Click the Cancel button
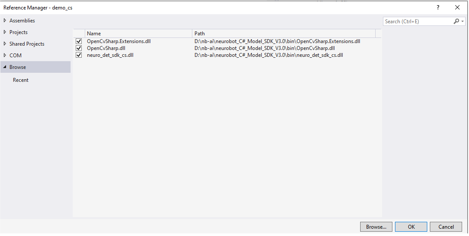 [446, 227]
